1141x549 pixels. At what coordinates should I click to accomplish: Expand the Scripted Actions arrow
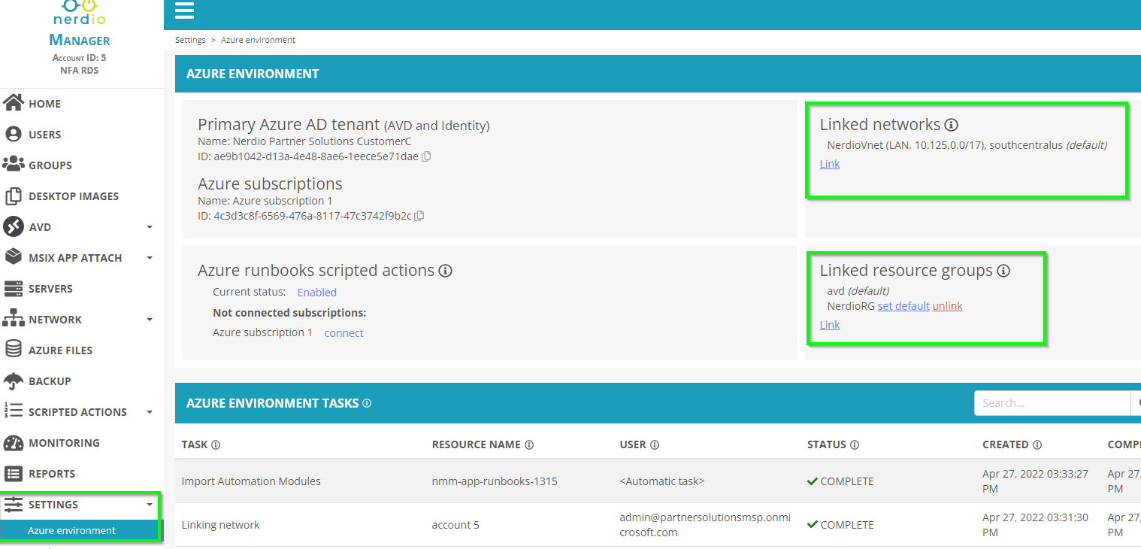click(150, 412)
